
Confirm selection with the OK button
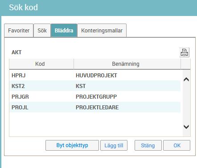(x=177, y=145)
